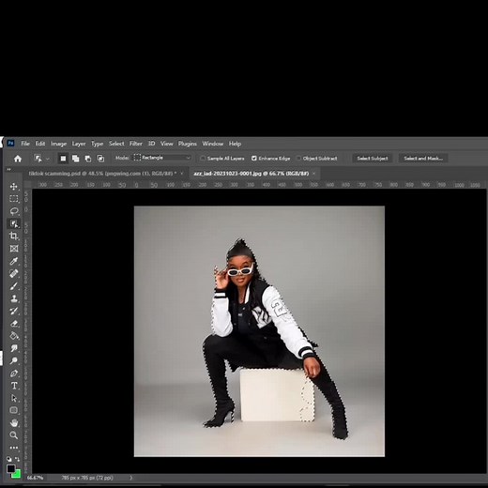Click the Home icon in options bar
488x488 pixels.
18,159
